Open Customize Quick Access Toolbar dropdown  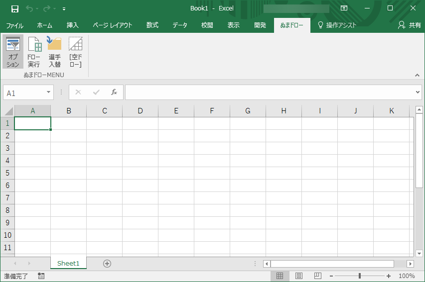(x=64, y=9)
